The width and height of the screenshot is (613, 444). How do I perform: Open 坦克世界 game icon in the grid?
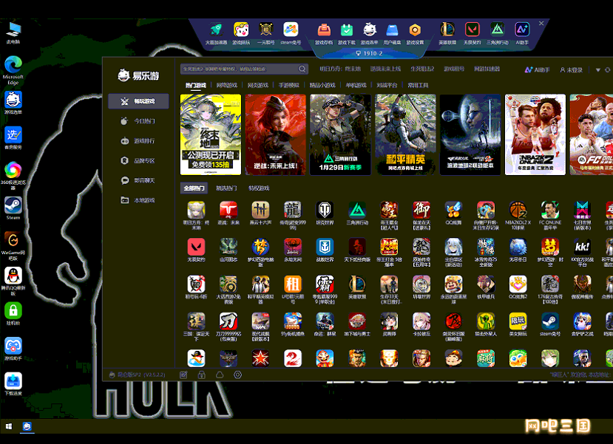point(325,210)
